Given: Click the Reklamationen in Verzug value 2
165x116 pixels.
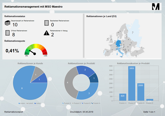Looking at the screenshot, I should pos(53,35).
